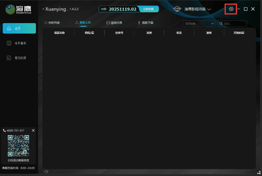Open settings via the gear icon
Image resolution: width=262 pixels, height=176 pixels.
(231, 9)
